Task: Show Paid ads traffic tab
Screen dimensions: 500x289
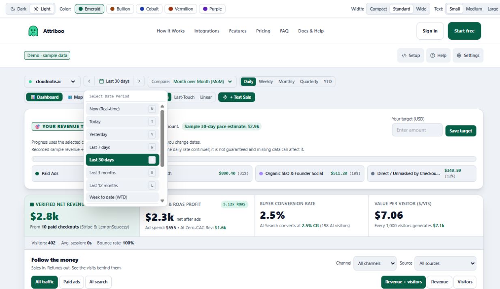Action: pyautogui.click(x=71, y=282)
